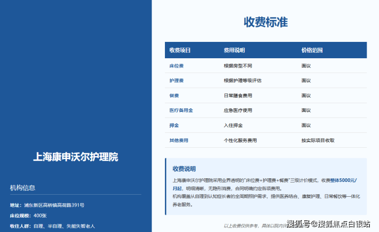Click the 餐费 table cell

174,96
